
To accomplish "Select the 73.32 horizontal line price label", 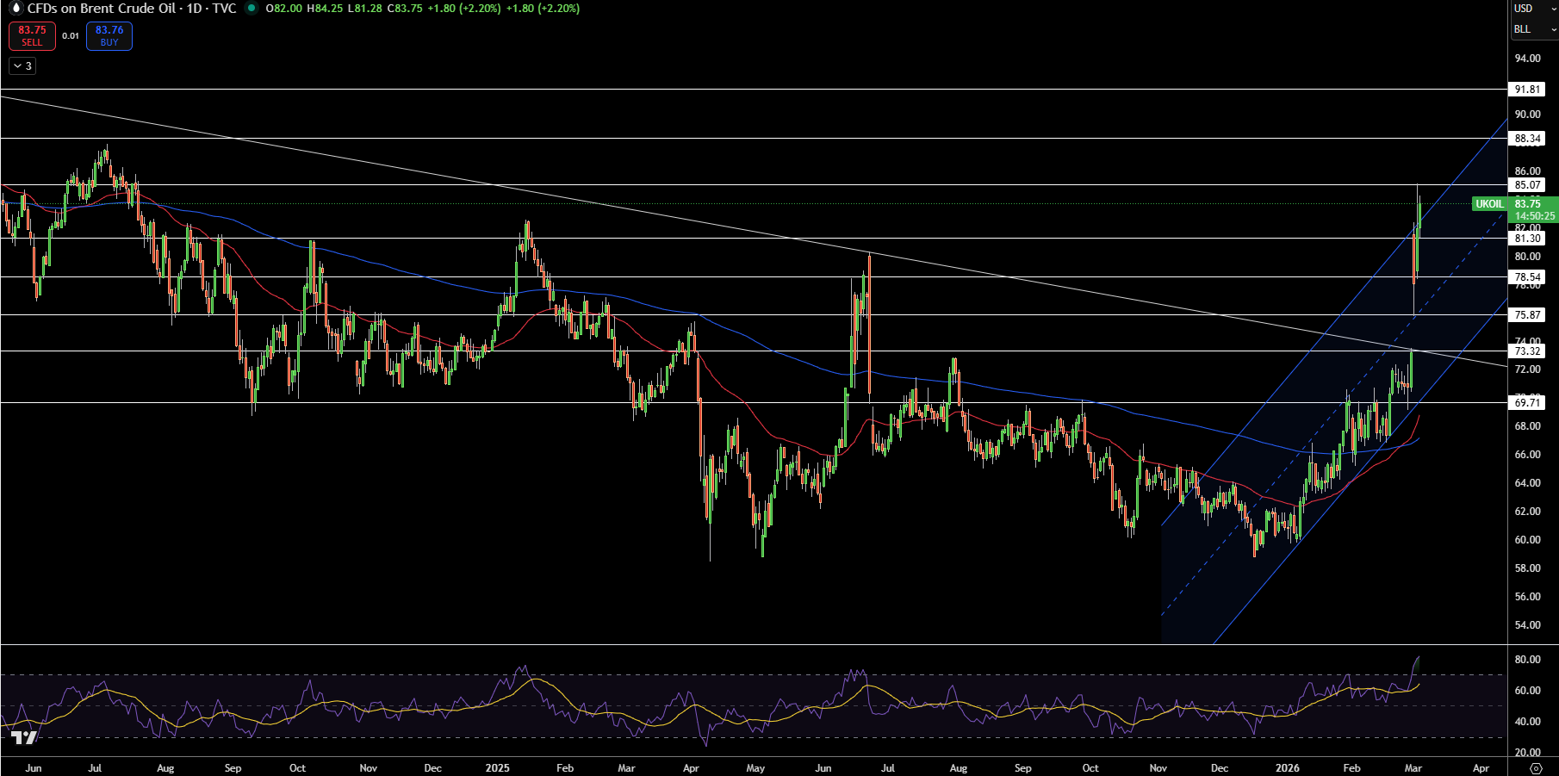I will click(x=1528, y=351).
